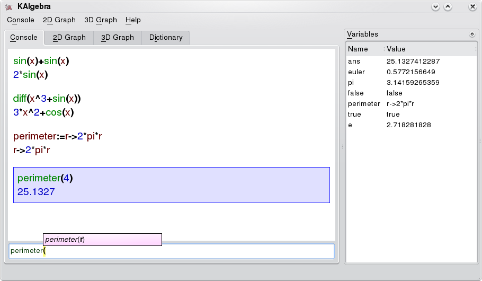Open the 3D Graph menu
The image size is (482, 281).
click(101, 20)
